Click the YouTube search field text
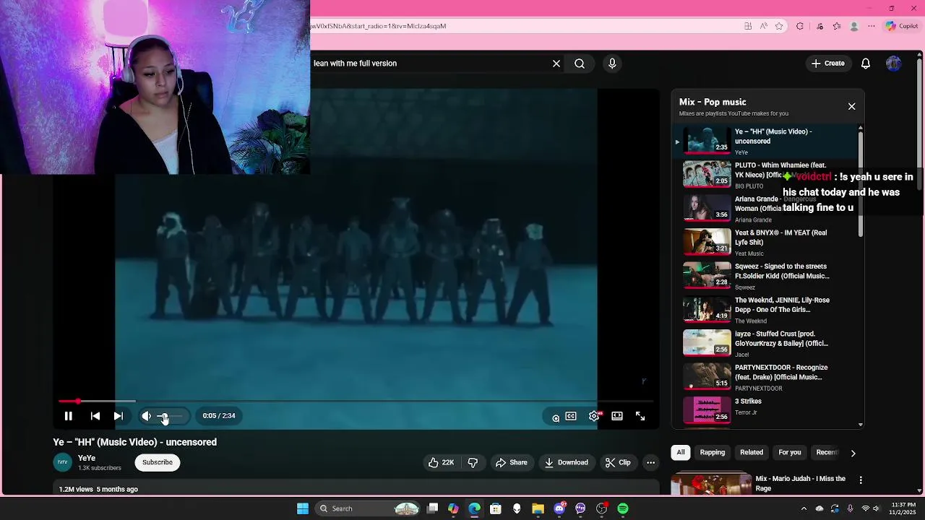This screenshot has width=925, height=520. tap(355, 64)
